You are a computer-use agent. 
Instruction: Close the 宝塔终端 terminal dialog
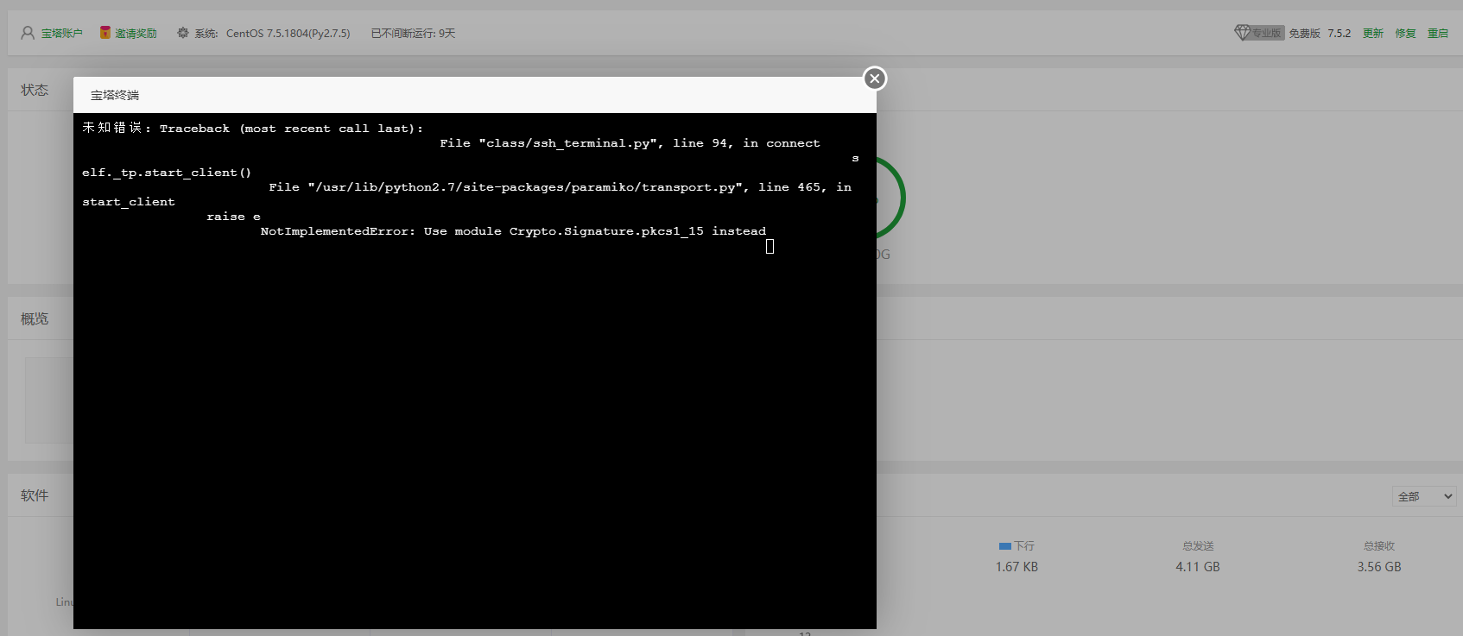point(875,79)
